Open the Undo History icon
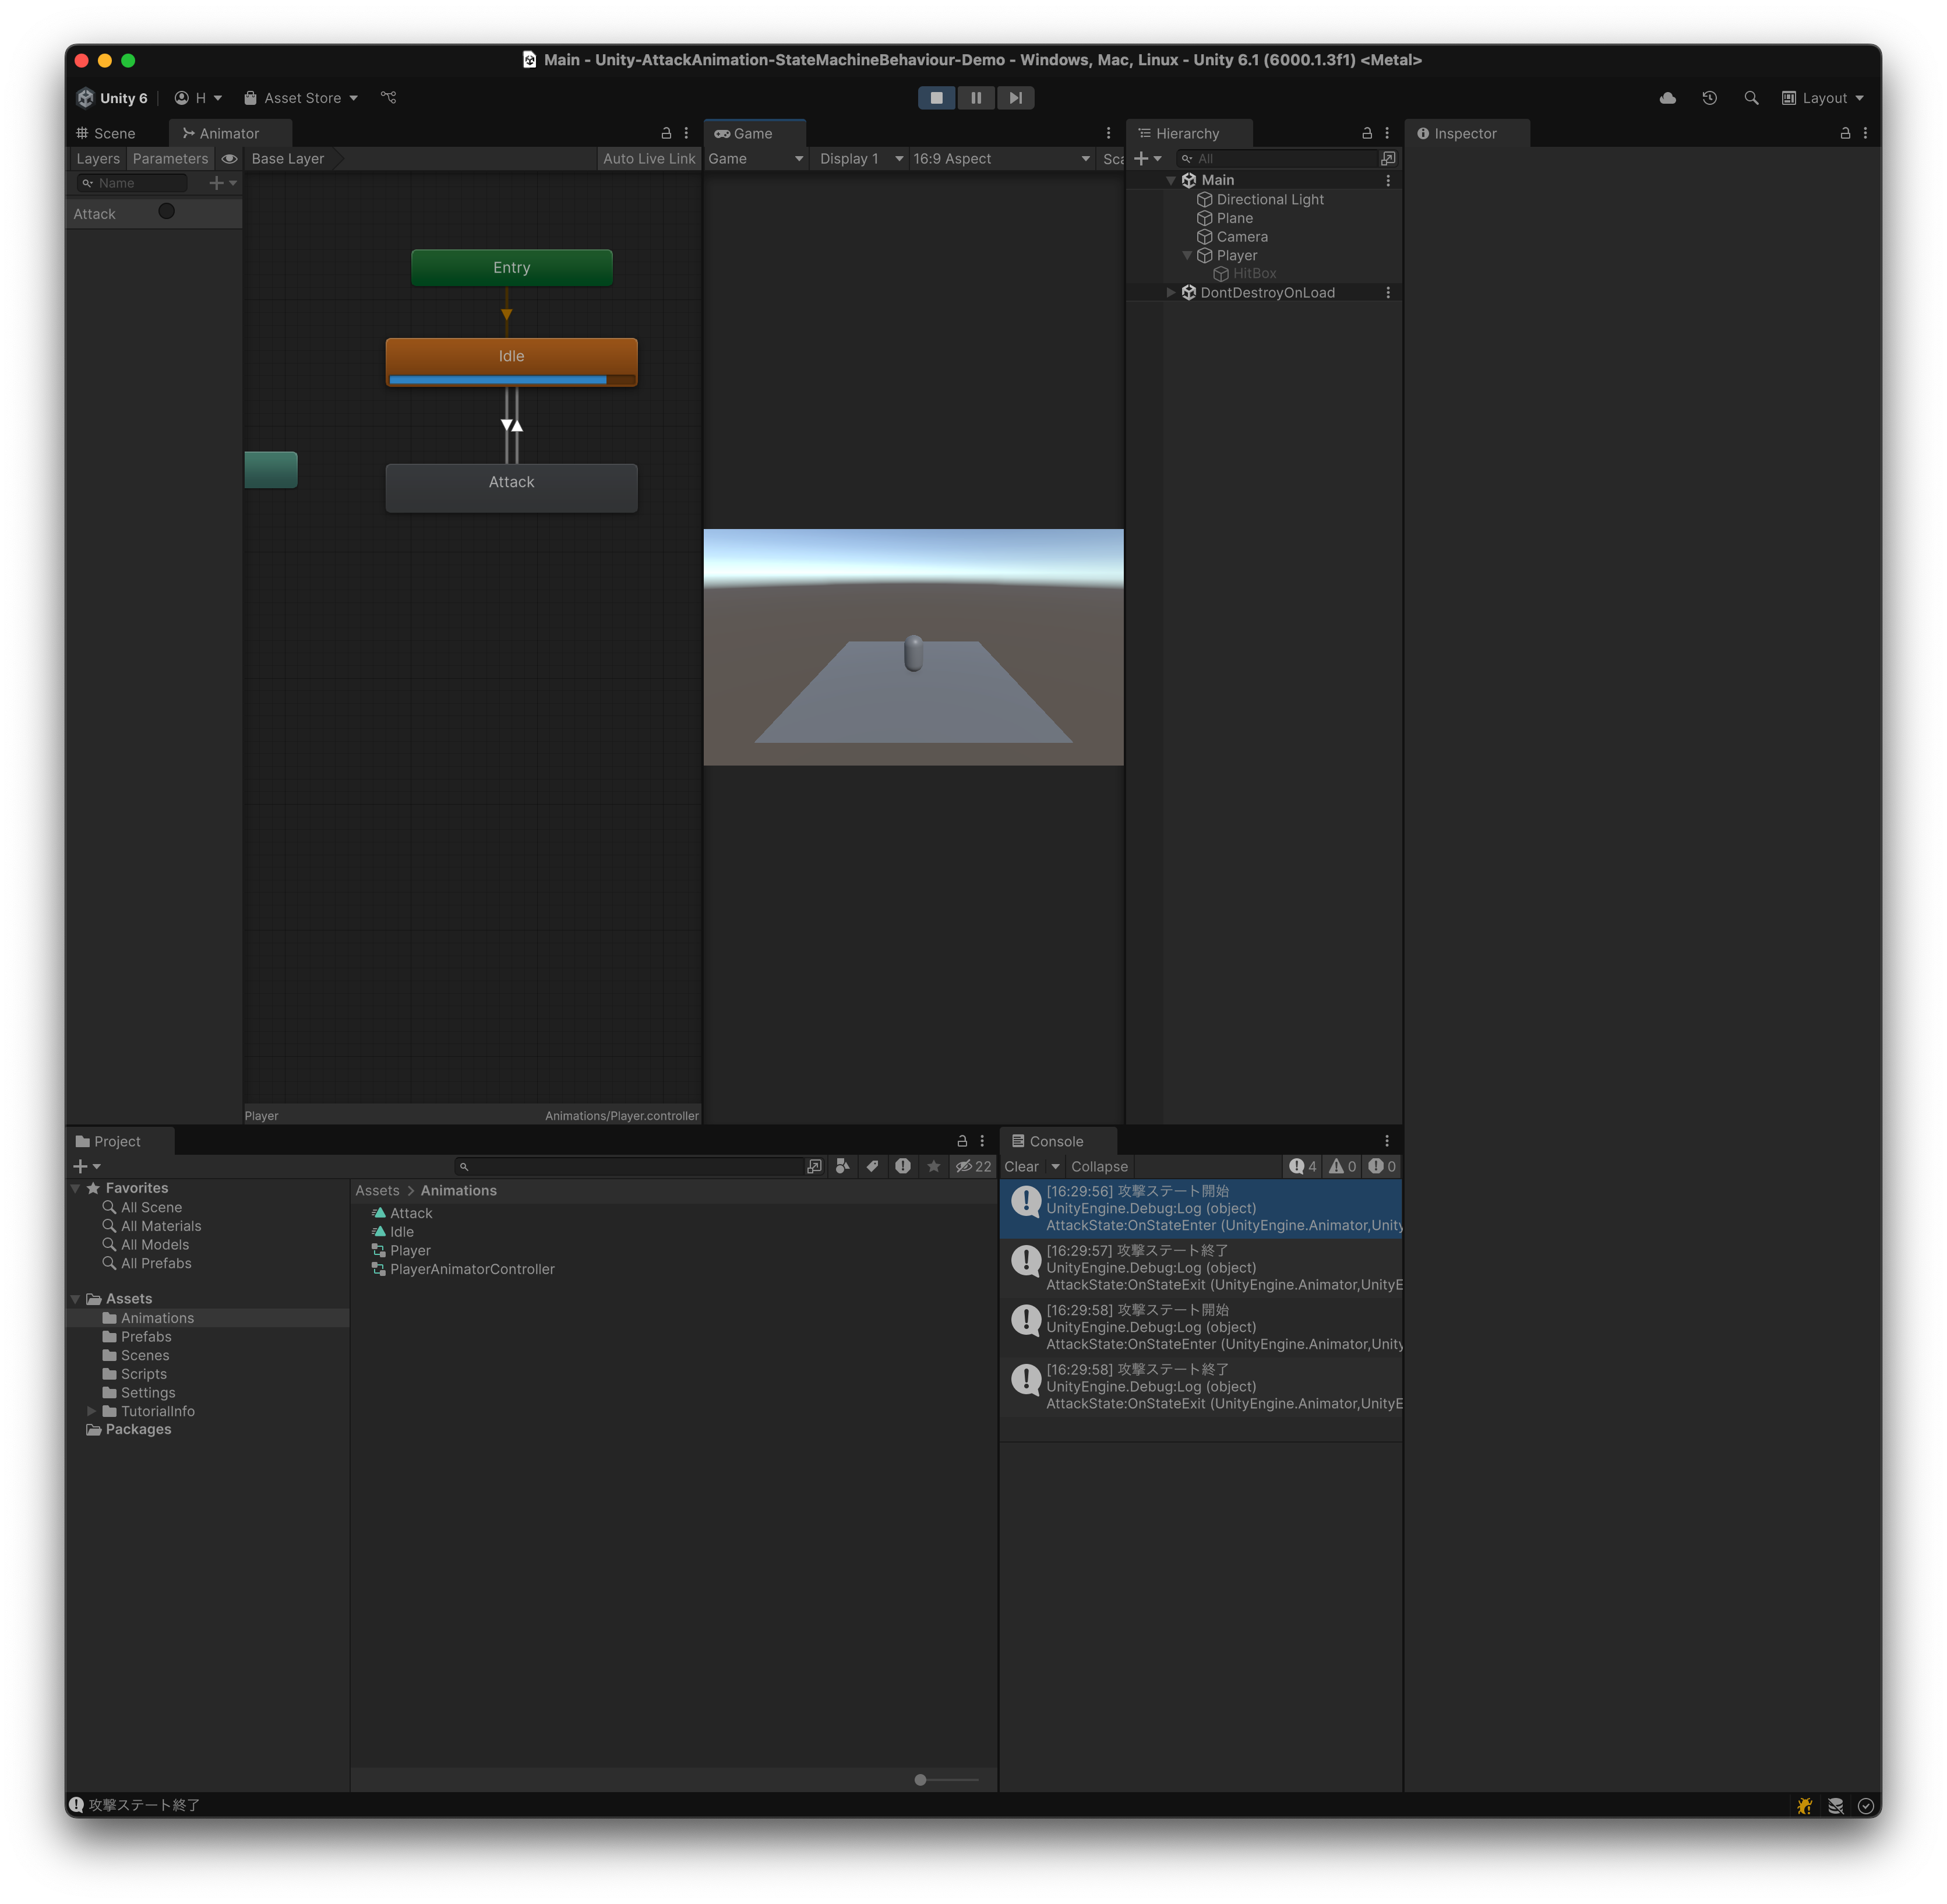Viewport: 1947px width, 1904px height. pyautogui.click(x=1709, y=98)
